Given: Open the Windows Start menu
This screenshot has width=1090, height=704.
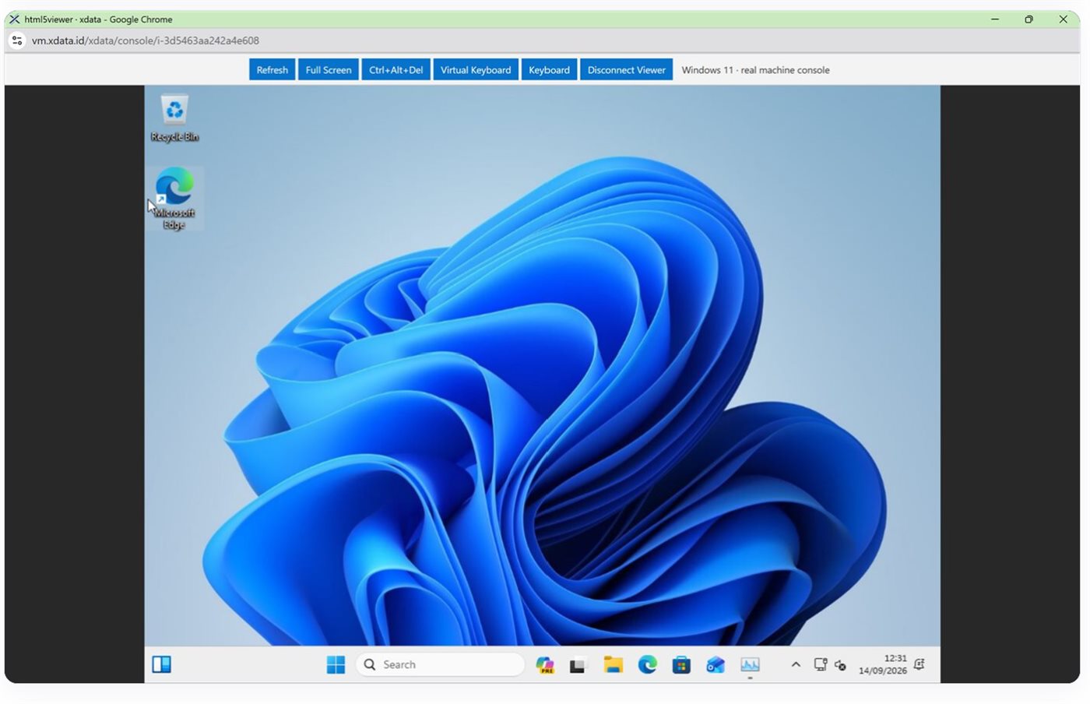Looking at the screenshot, I should [336, 664].
